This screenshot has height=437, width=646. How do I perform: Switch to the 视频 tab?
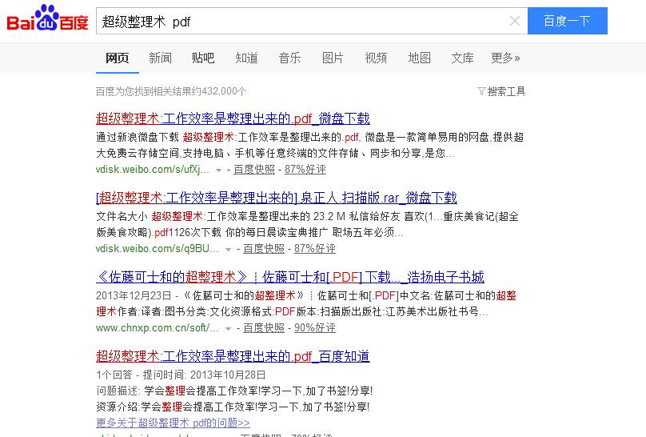(376, 58)
